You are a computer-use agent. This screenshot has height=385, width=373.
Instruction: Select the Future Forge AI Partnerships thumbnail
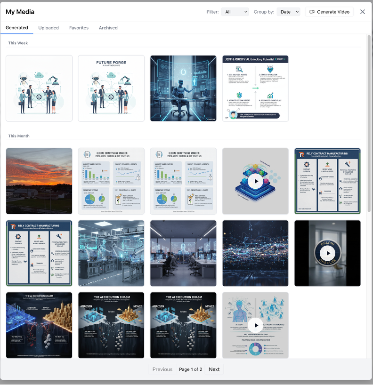[111, 88]
